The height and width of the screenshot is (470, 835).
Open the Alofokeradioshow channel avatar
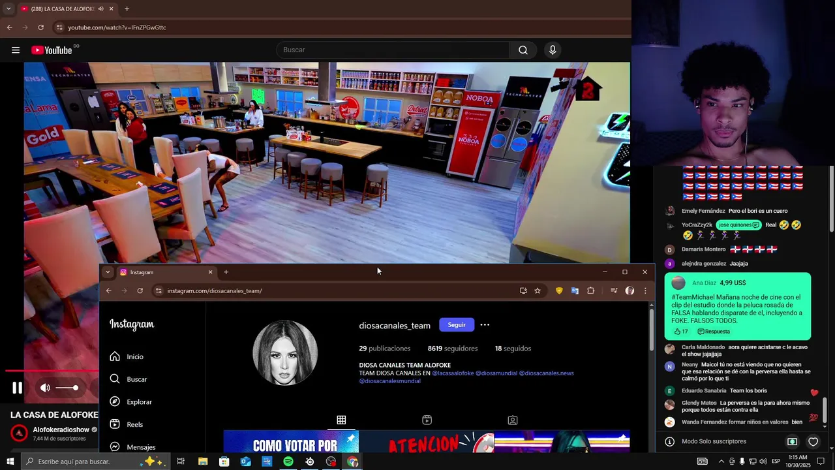20,433
